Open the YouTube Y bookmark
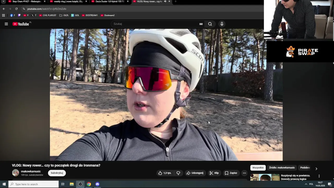 (26, 15)
